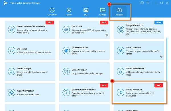The height and width of the screenshot is (111, 171).
Task: Pin GIF Maker to top with arrow icon
Action: click(107, 35)
